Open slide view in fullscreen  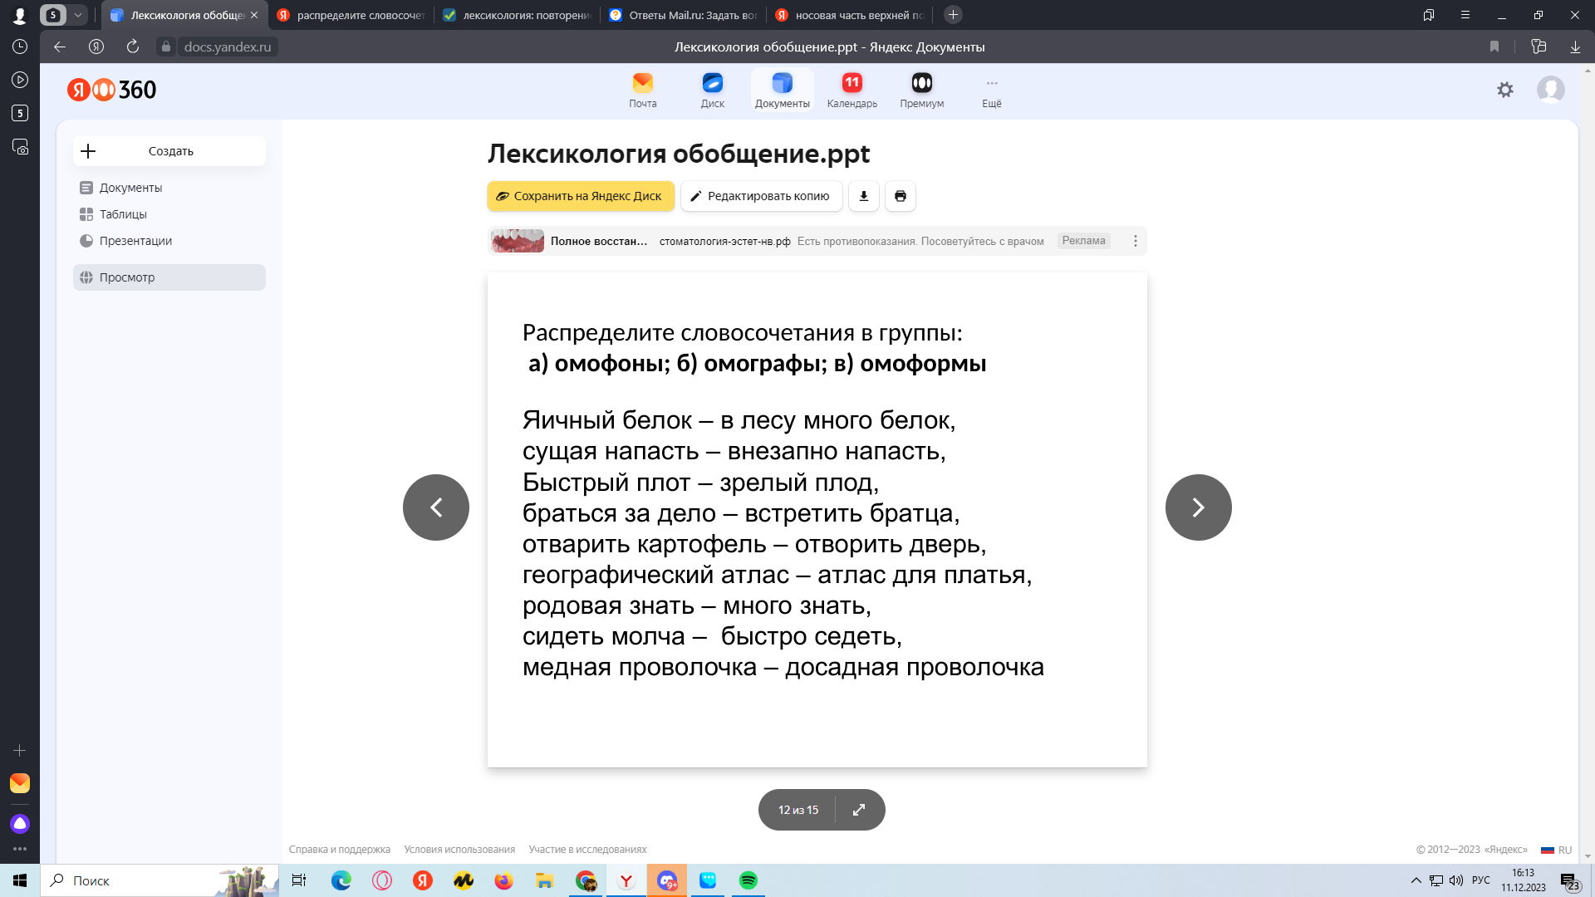[859, 810]
